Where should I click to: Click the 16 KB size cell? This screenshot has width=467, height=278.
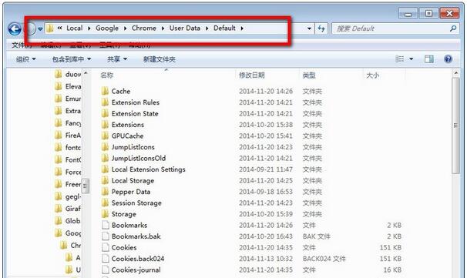click(x=392, y=270)
